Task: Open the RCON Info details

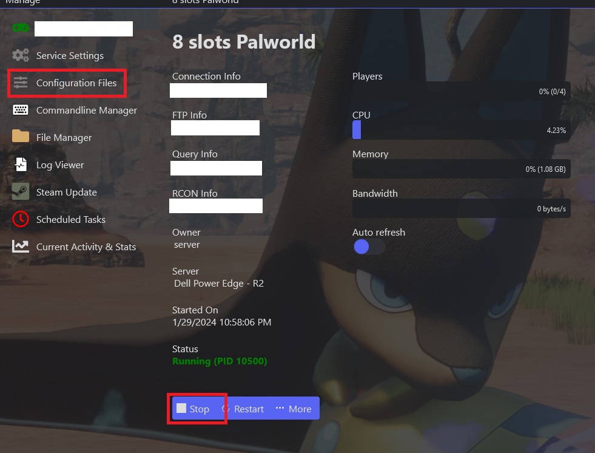Action: tap(215, 206)
